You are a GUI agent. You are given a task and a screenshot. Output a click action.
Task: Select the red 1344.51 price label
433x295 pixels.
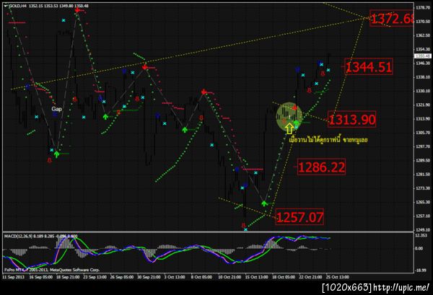pyautogui.click(x=369, y=67)
